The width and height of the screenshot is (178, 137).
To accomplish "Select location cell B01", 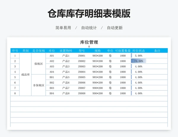I will click(x=52, y=77).
